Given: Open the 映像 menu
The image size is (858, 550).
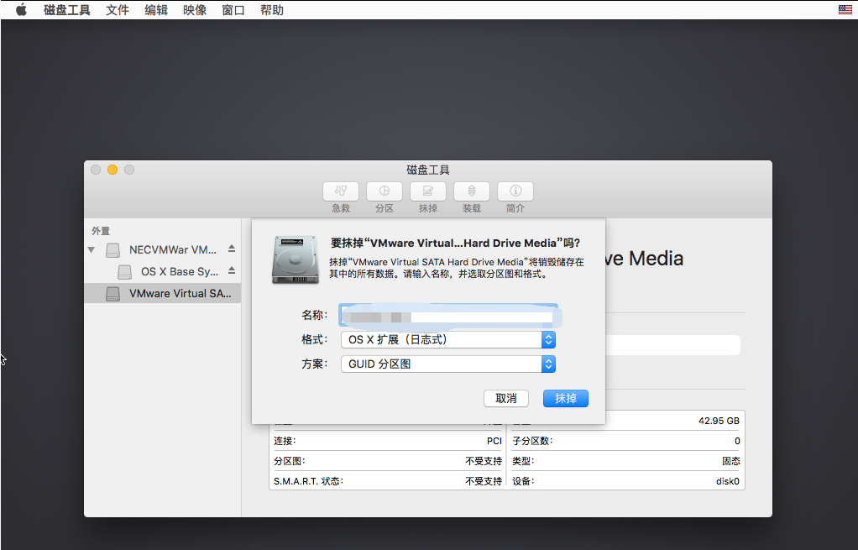Looking at the screenshot, I should click(195, 10).
